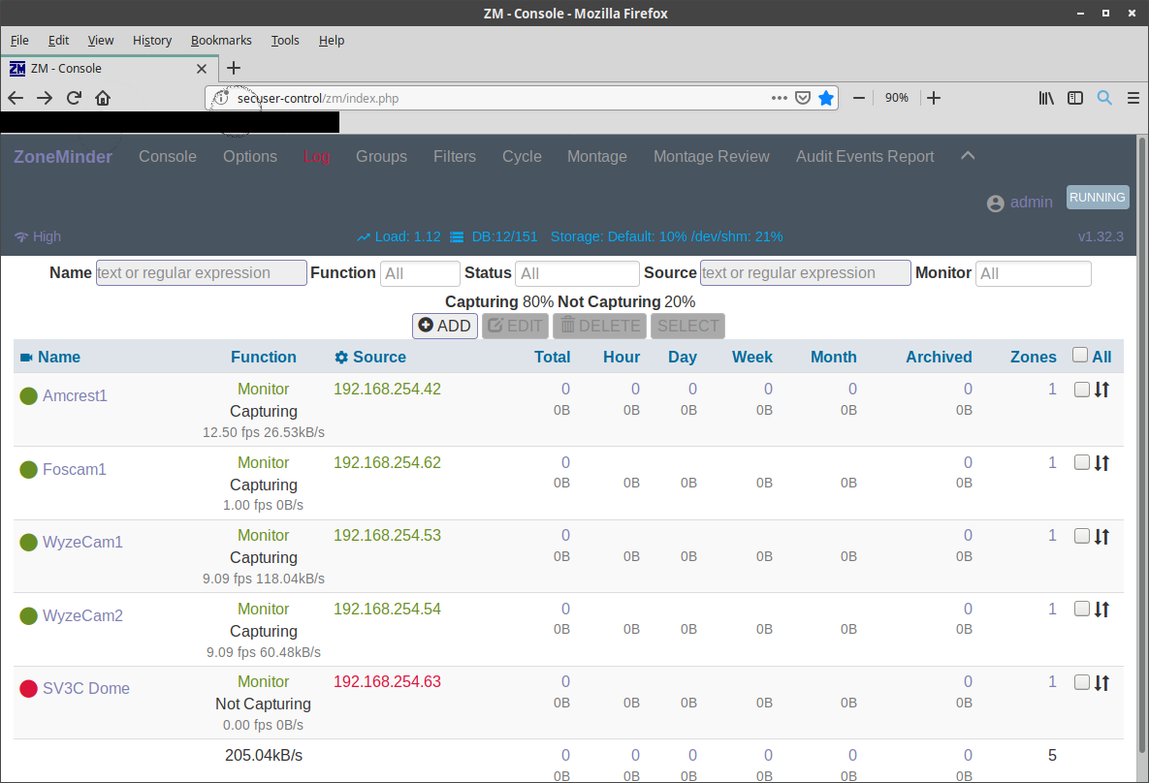Save page to Pocket icon

[x=803, y=98]
